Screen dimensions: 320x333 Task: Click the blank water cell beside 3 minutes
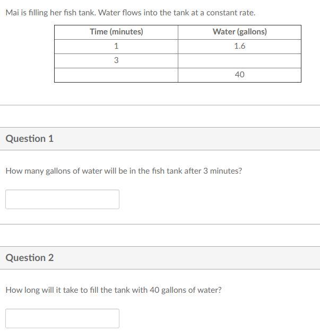239,60
